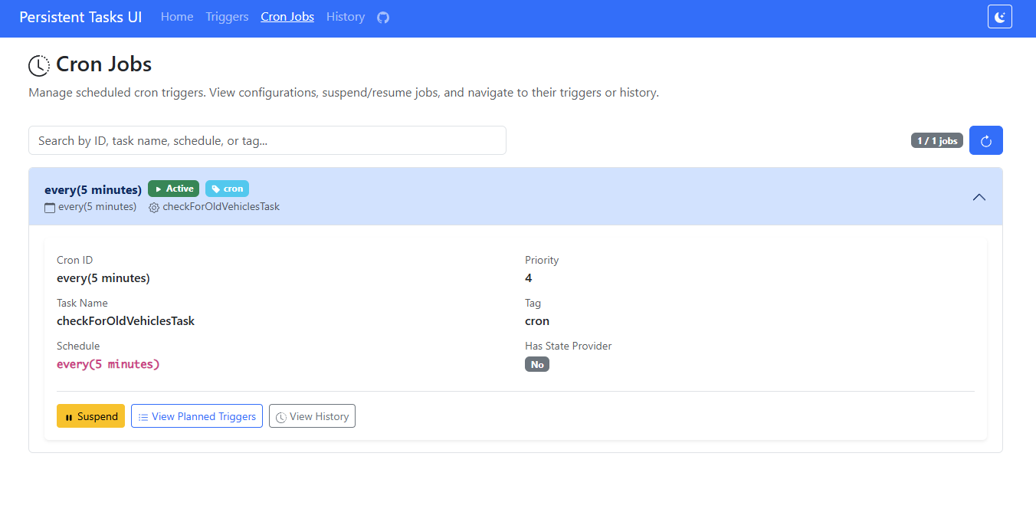Open the History page in navbar
The image size is (1036, 509).
point(346,17)
